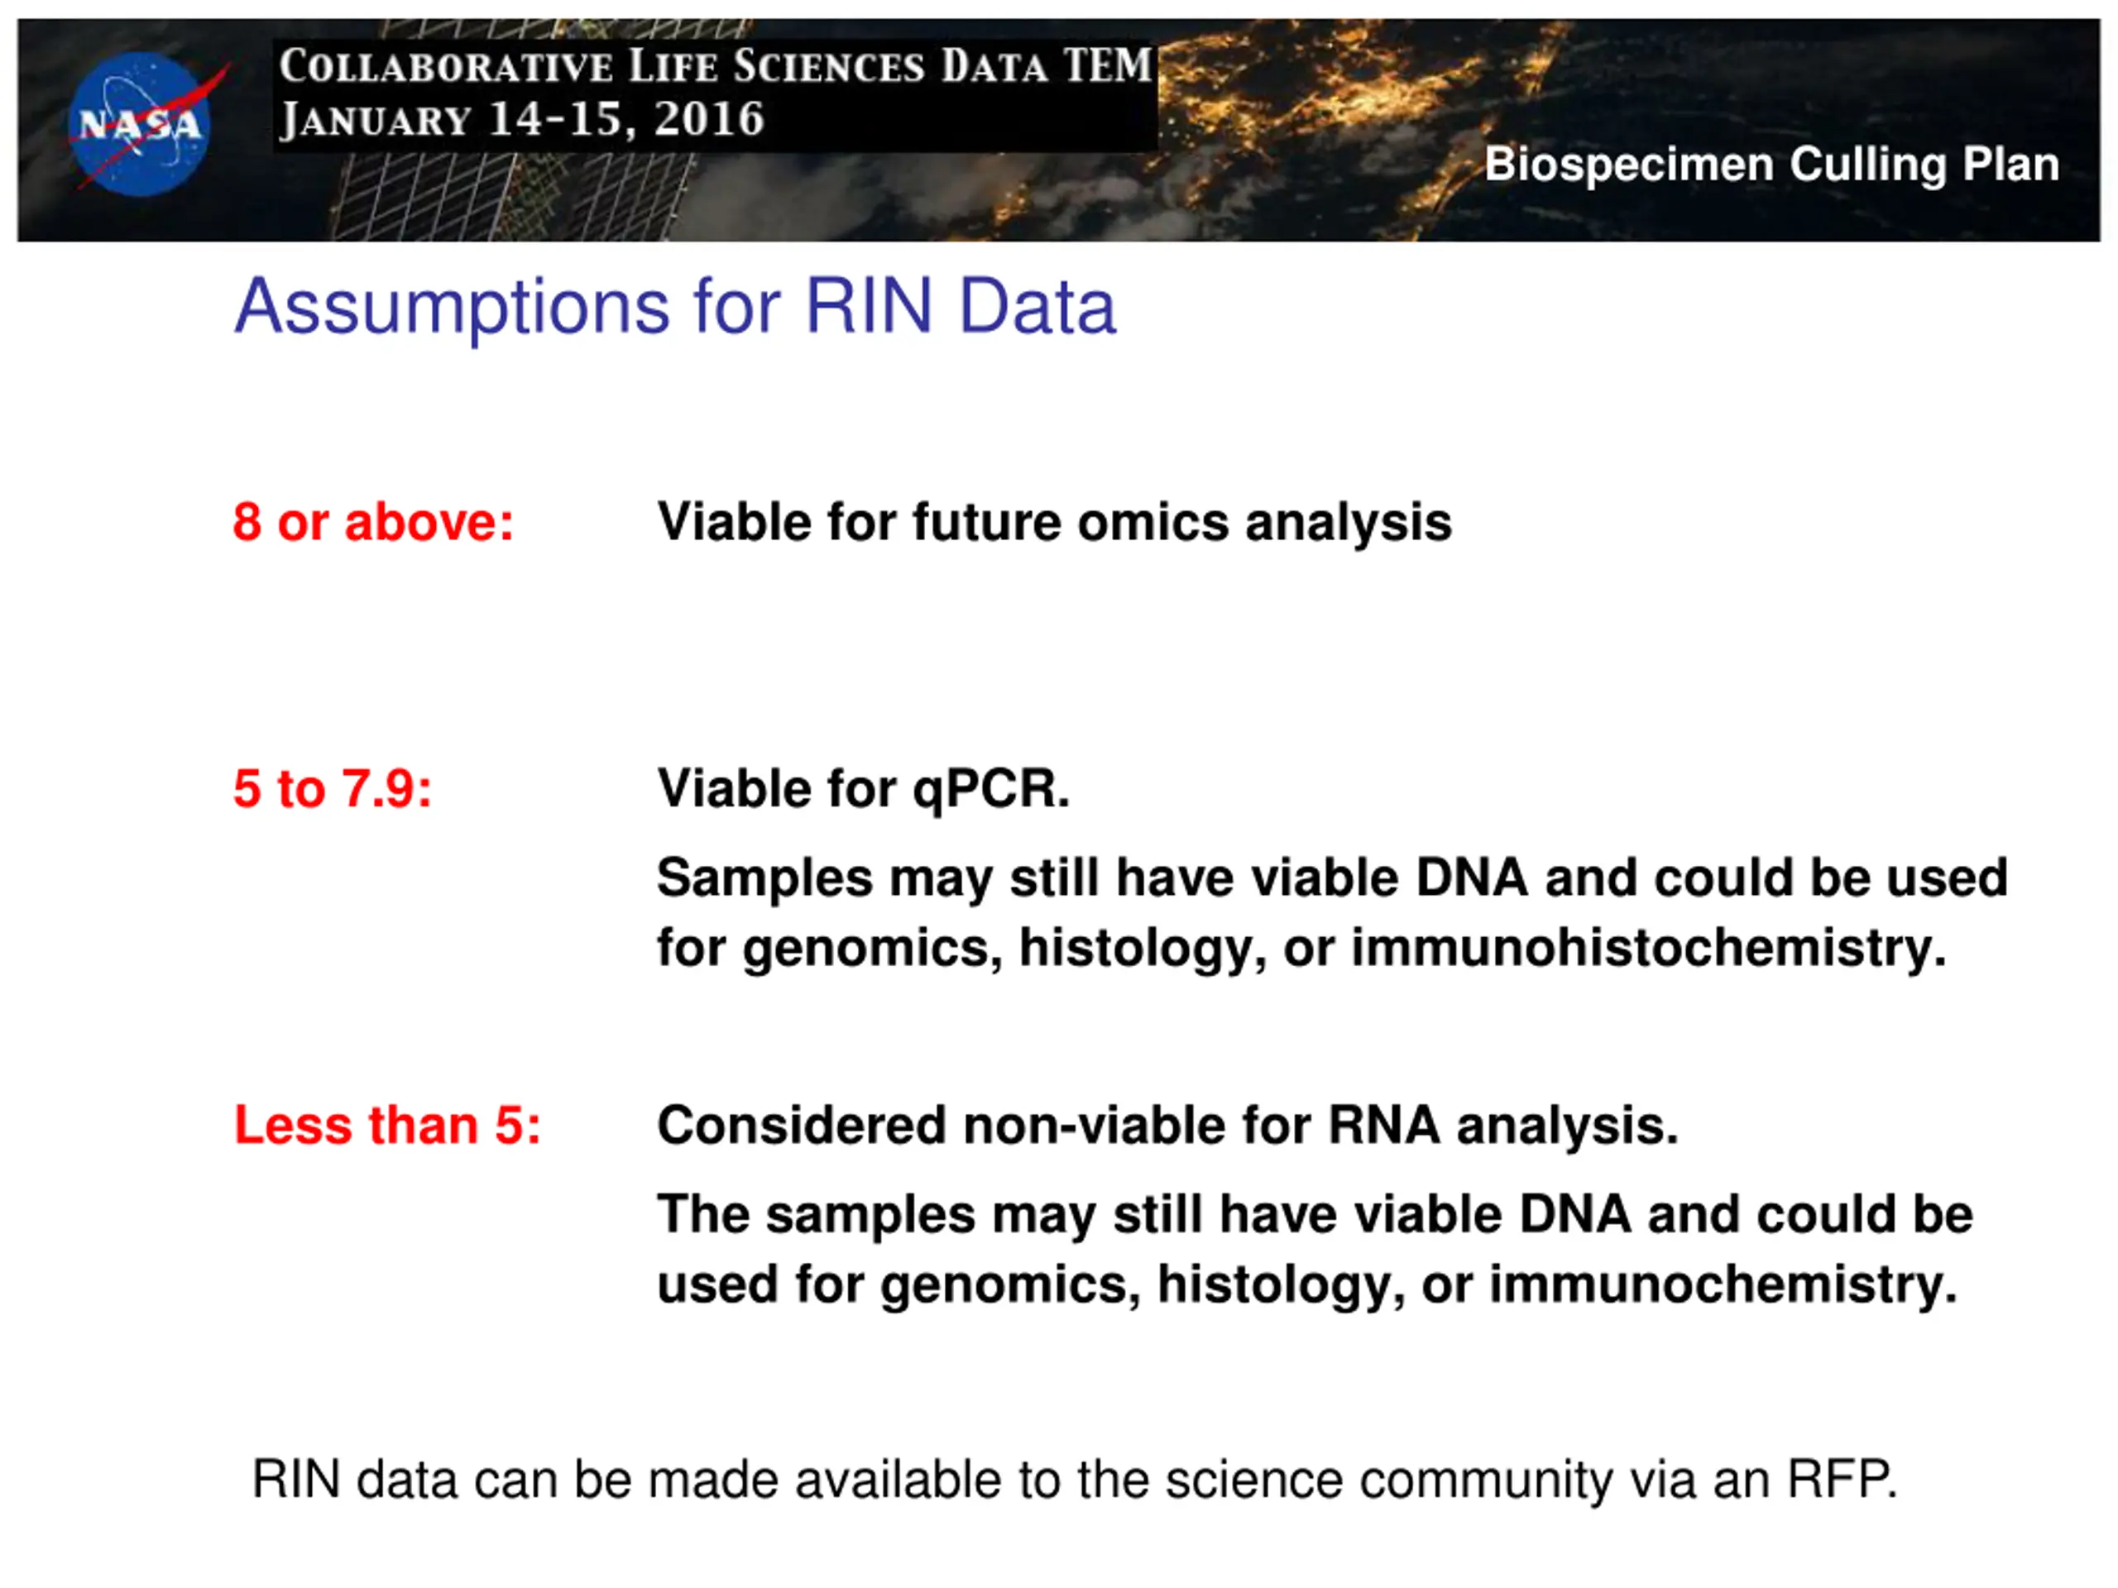
Task: Click Considered non-viable for RNA analysis text
Action: (1167, 1125)
